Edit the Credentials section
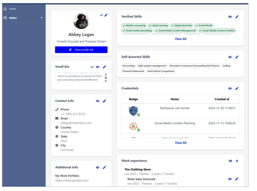 click(237, 88)
